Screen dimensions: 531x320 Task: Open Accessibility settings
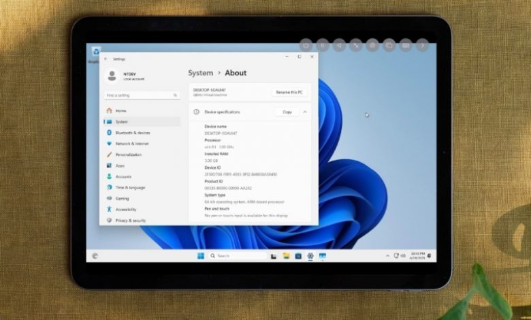point(142,209)
